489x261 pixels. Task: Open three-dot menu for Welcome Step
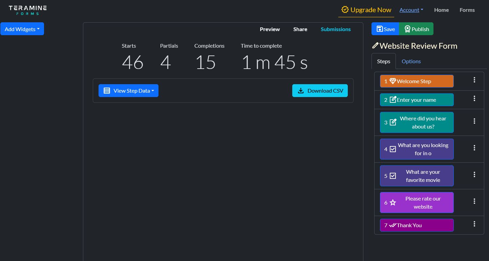point(474,80)
